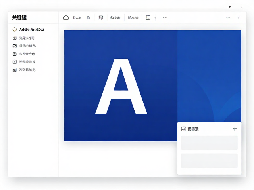The image size is (254, 190).
Task: Click the icon in the last sidebar row
Action: [x=15, y=70]
